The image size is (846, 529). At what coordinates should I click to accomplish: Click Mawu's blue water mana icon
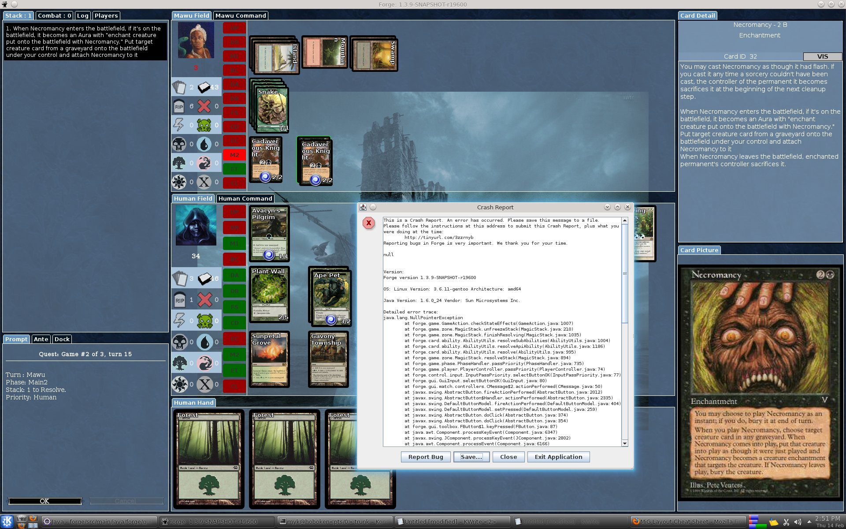click(x=204, y=144)
